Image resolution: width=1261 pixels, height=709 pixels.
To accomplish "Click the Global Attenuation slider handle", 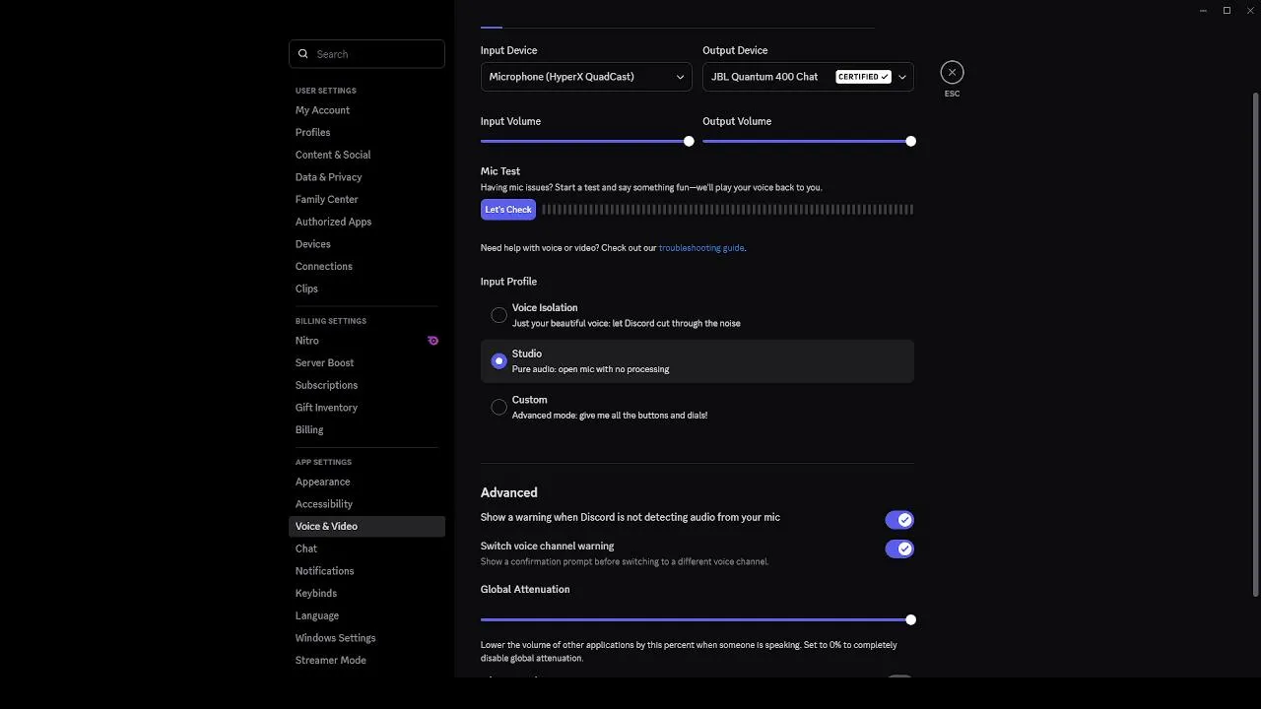I will point(910,619).
